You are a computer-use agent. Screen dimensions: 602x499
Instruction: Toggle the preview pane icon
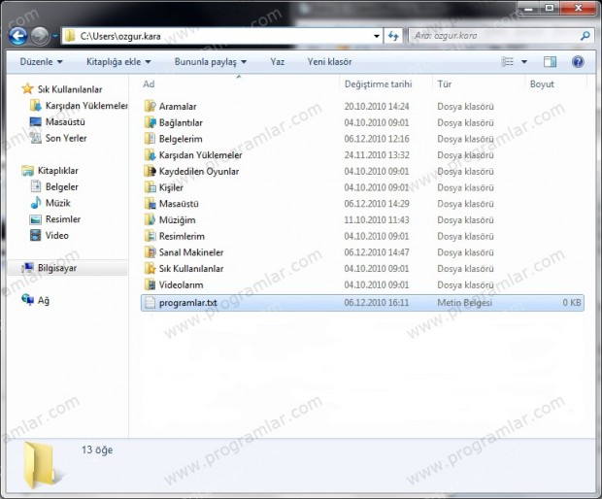point(550,62)
